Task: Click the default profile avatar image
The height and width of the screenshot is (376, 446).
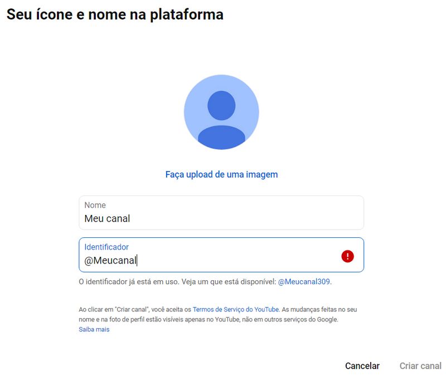Action: point(221,112)
